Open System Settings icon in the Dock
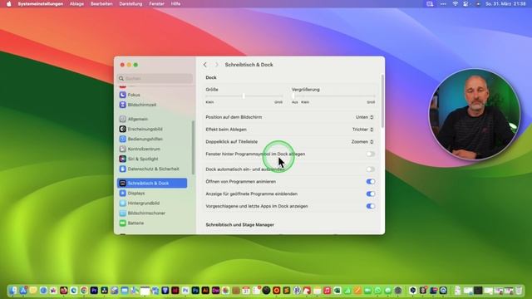 [398, 290]
